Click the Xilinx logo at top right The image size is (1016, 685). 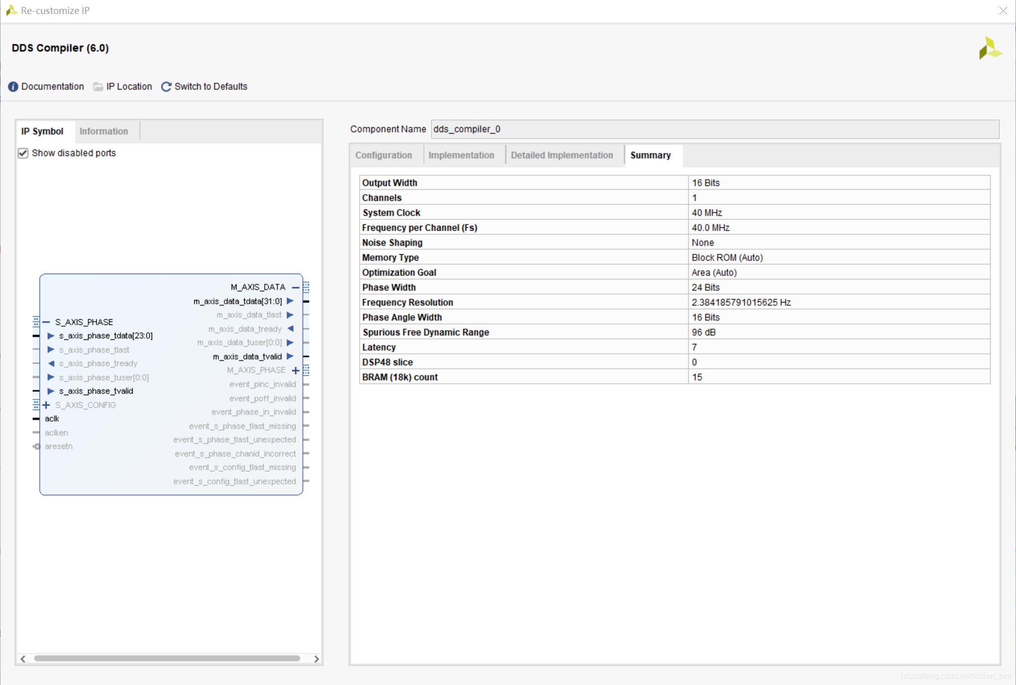[989, 48]
